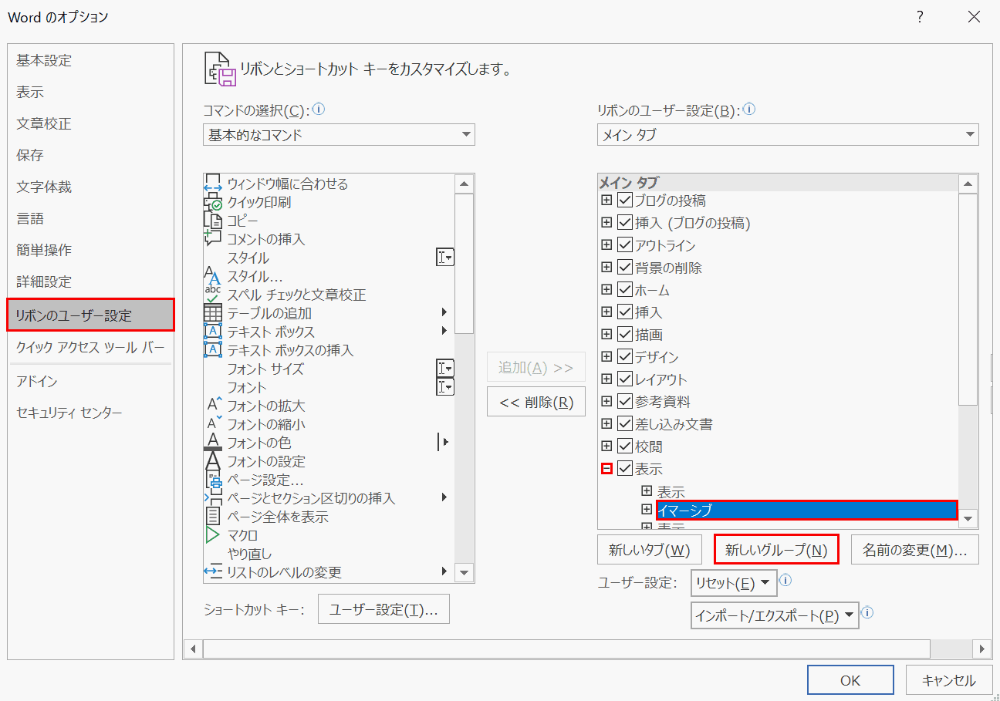Open the インポート/エクスポート dropdown

coord(775,615)
